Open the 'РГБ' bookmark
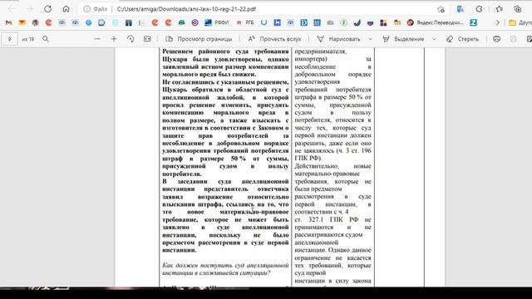The width and height of the screenshot is (532, 299). tap(246, 22)
